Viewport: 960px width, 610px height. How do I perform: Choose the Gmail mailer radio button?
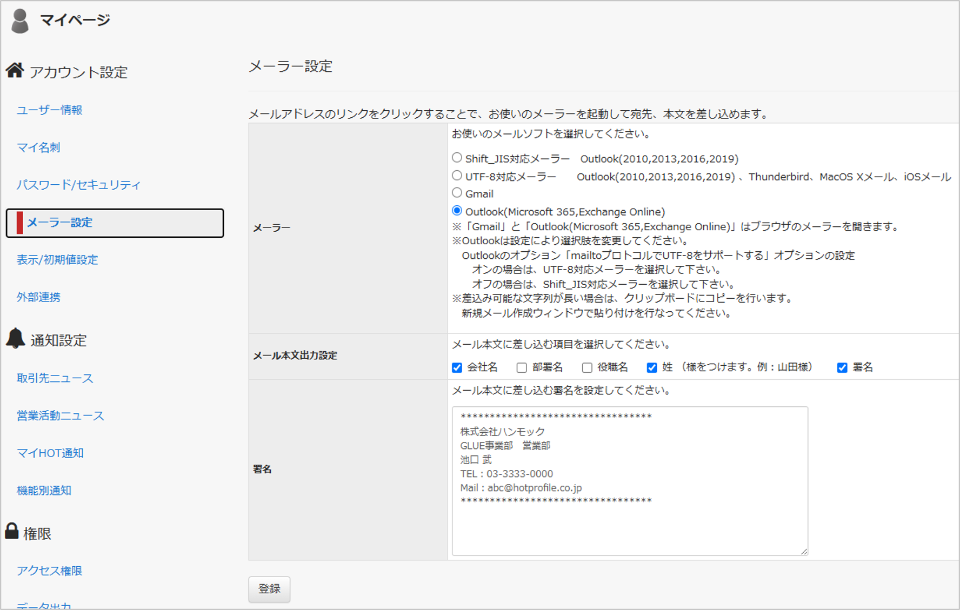click(457, 193)
